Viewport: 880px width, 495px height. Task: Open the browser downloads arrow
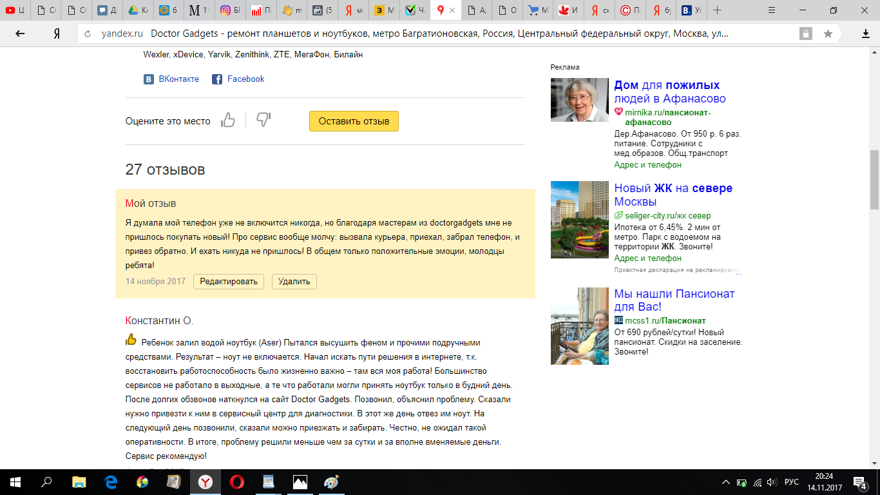point(866,34)
